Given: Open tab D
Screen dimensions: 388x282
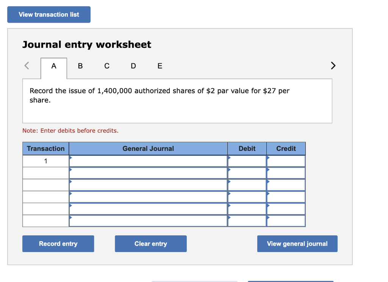Looking at the screenshot, I should coord(133,66).
